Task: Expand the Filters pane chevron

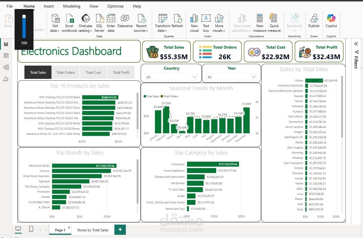Action: [x=356, y=44]
